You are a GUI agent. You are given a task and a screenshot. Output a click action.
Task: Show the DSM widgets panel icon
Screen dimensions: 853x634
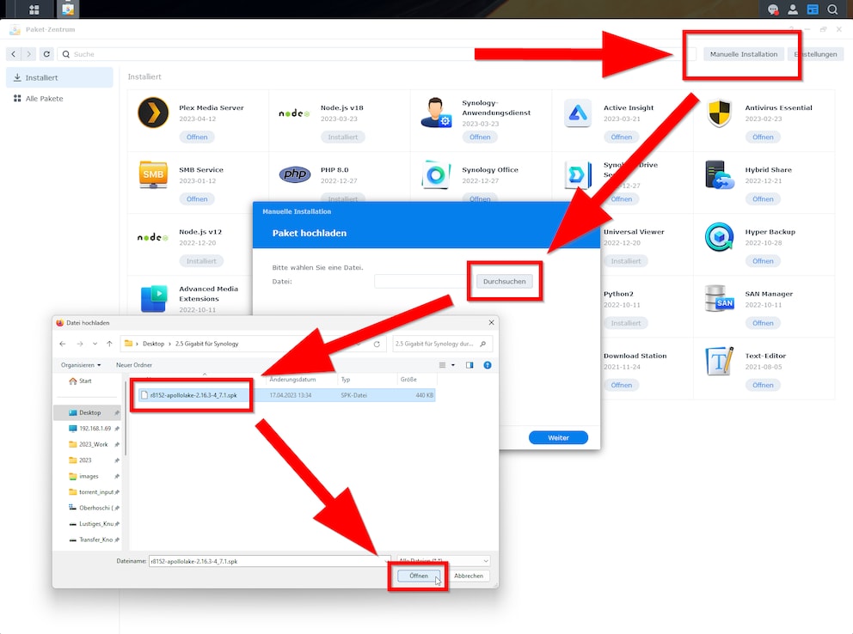pyautogui.click(x=813, y=9)
